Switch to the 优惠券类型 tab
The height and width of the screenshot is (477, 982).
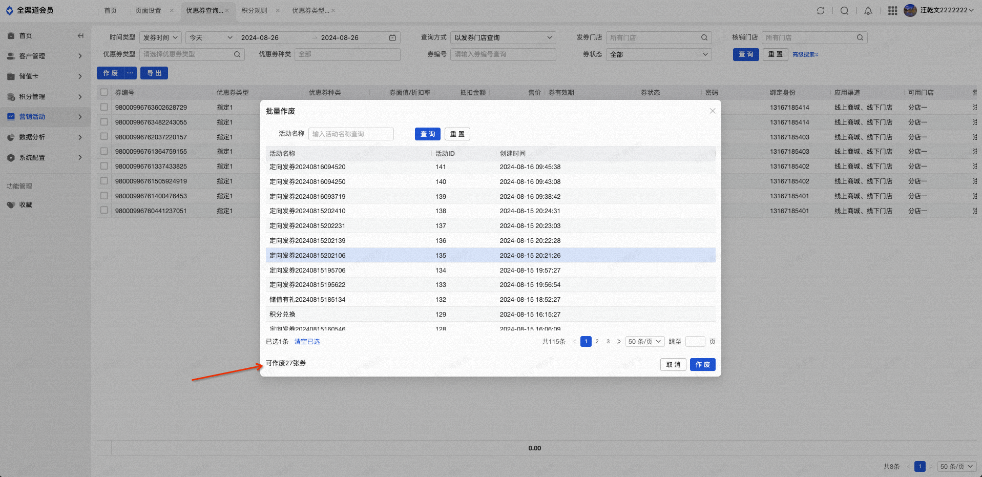[310, 11]
